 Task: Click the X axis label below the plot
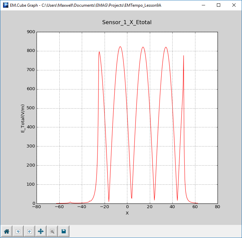(127, 213)
